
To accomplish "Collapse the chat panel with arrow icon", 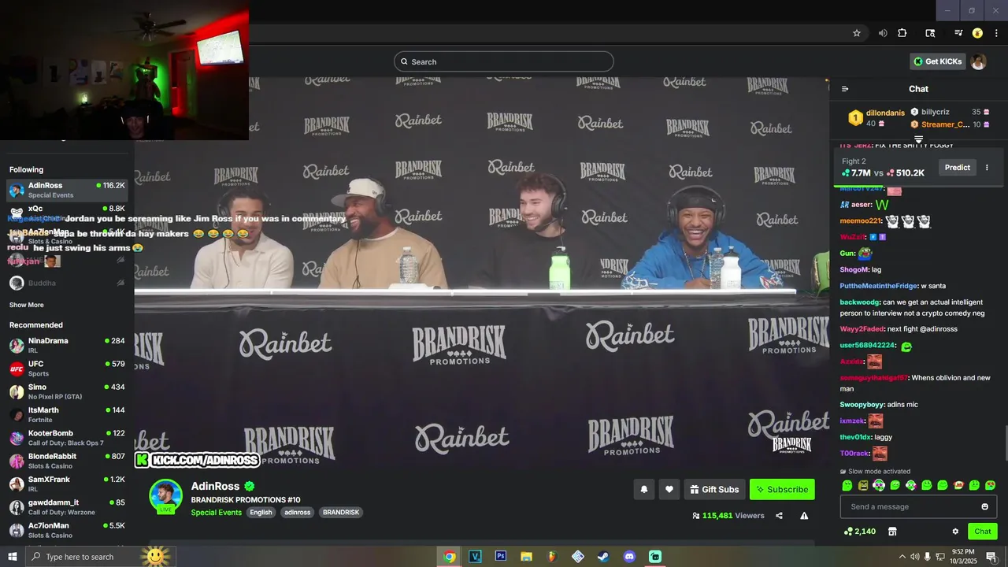I will [845, 89].
